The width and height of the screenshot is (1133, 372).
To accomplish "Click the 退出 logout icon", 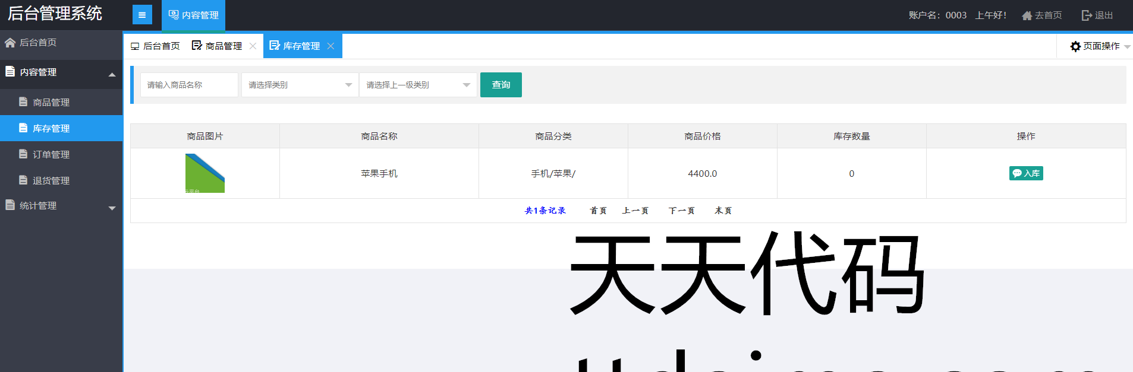I will point(1087,15).
